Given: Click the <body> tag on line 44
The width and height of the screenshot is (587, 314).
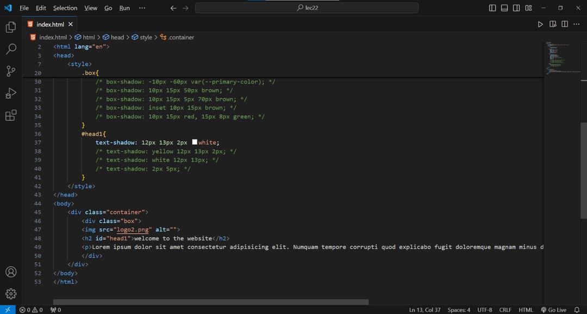Looking at the screenshot, I should pos(64,204).
